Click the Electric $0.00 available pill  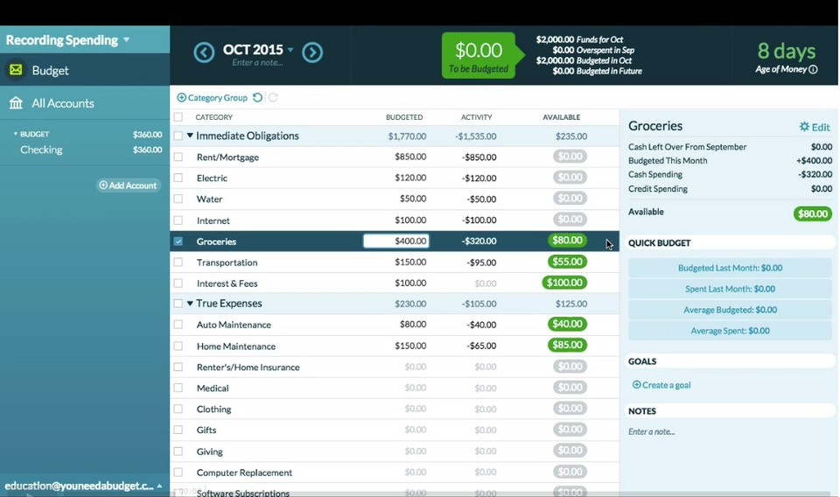(570, 178)
